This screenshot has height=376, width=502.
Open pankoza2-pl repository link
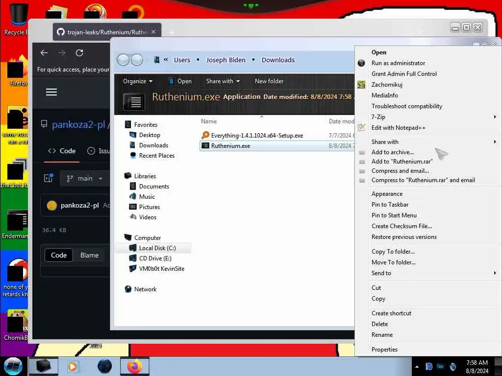tap(78, 124)
